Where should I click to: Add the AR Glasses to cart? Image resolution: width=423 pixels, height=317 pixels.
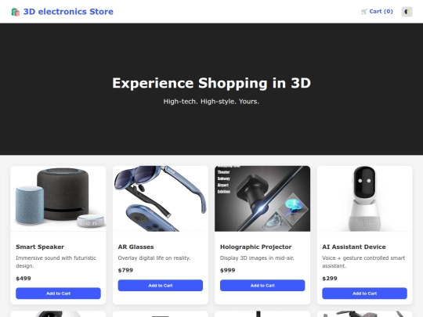(161, 286)
